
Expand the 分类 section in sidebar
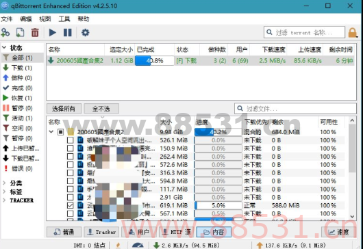4,183
